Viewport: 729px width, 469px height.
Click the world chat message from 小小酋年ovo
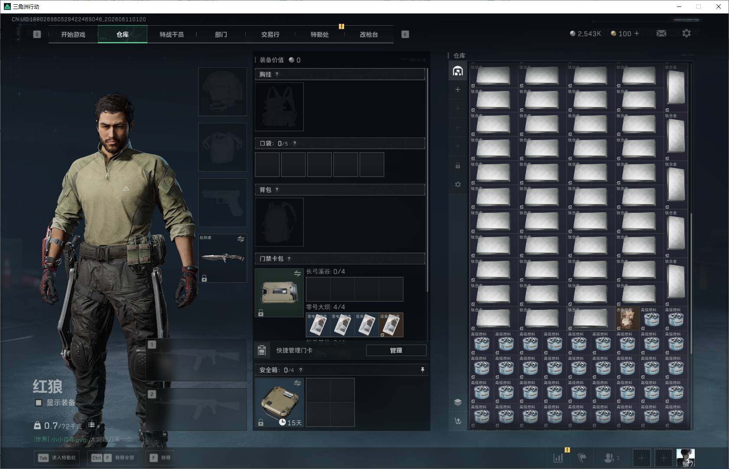[x=83, y=439]
